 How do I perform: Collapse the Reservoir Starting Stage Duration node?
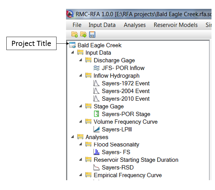[x=81, y=159]
